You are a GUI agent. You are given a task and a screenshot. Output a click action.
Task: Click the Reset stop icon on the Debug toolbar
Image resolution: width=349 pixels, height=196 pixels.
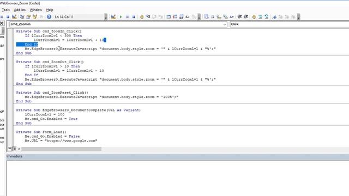[x=134, y=17]
